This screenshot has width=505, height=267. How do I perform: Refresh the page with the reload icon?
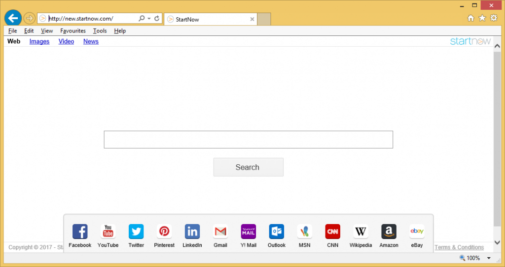point(157,19)
